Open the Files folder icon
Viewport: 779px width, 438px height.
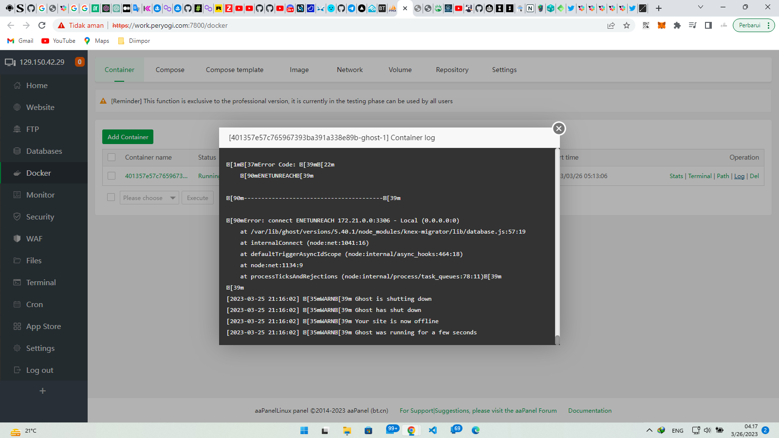point(17,261)
